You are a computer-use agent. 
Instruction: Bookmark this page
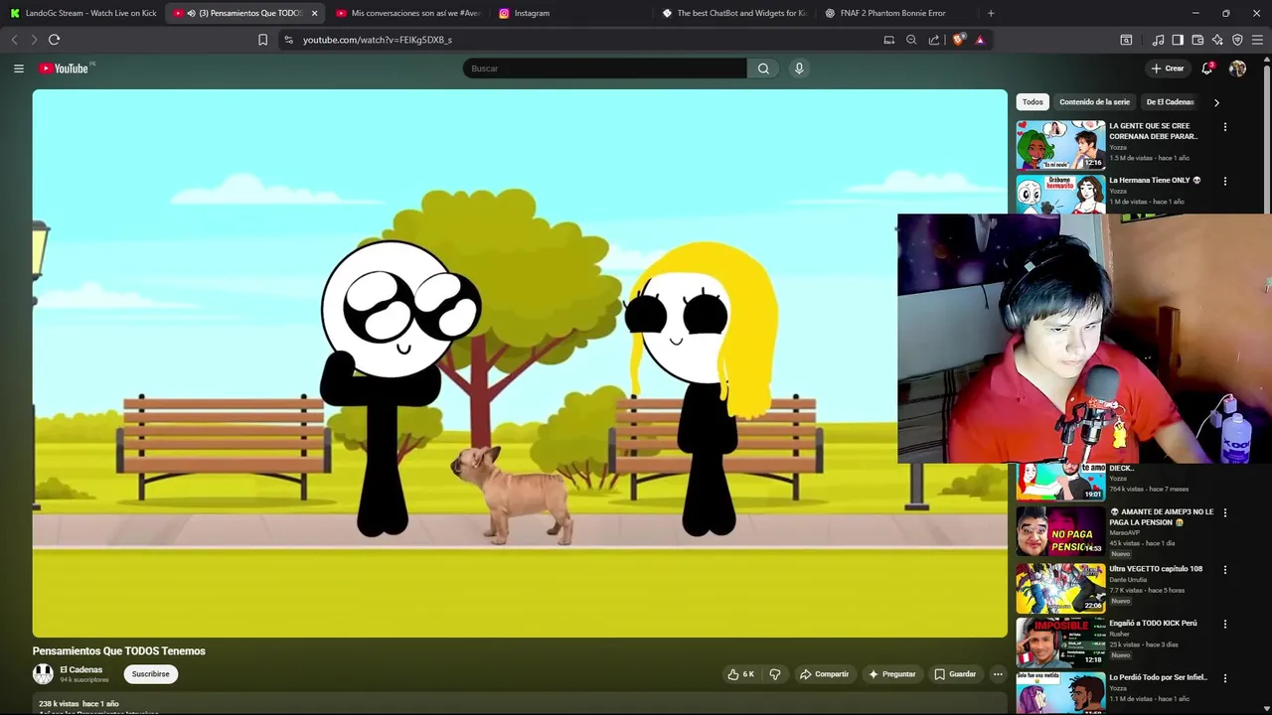pyautogui.click(x=262, y=40)
